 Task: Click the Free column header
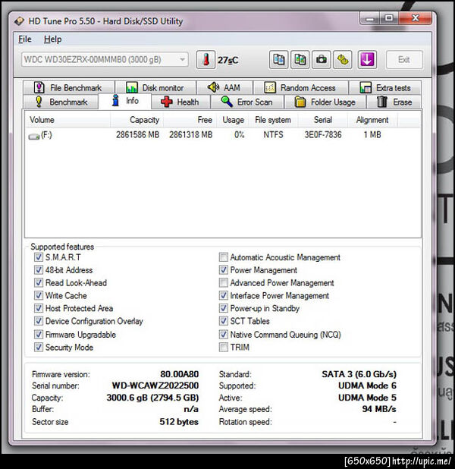click(x=190, y=120)
